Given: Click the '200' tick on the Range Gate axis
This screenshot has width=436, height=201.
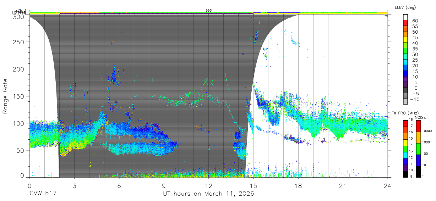Looking at the screenshot, I should click(19, 69).
